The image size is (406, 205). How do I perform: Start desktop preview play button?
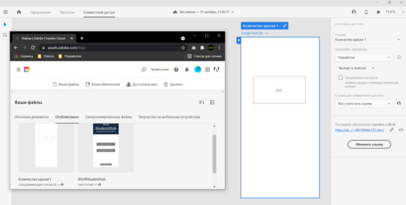point(378,12)
